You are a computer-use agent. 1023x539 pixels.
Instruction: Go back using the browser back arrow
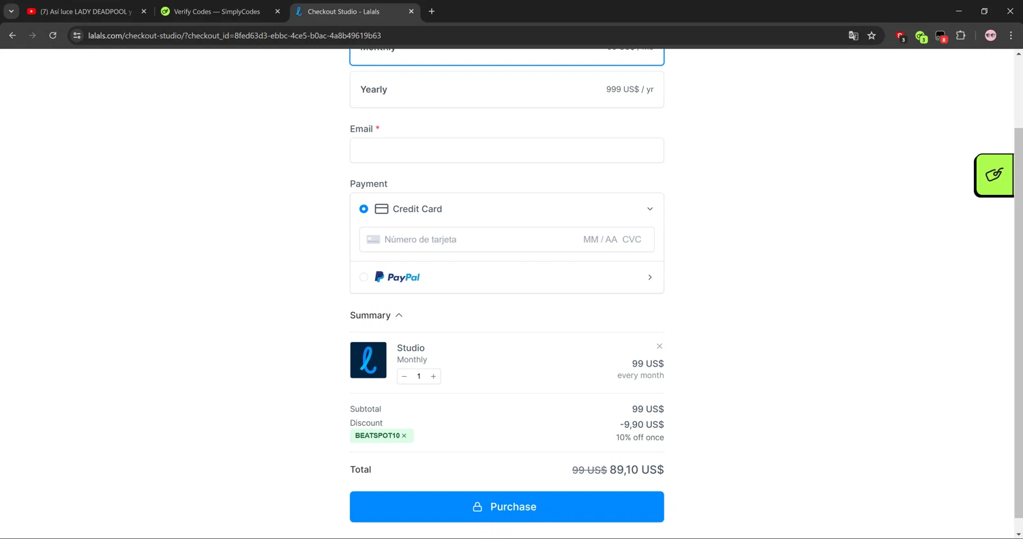[x=12, y=35]
